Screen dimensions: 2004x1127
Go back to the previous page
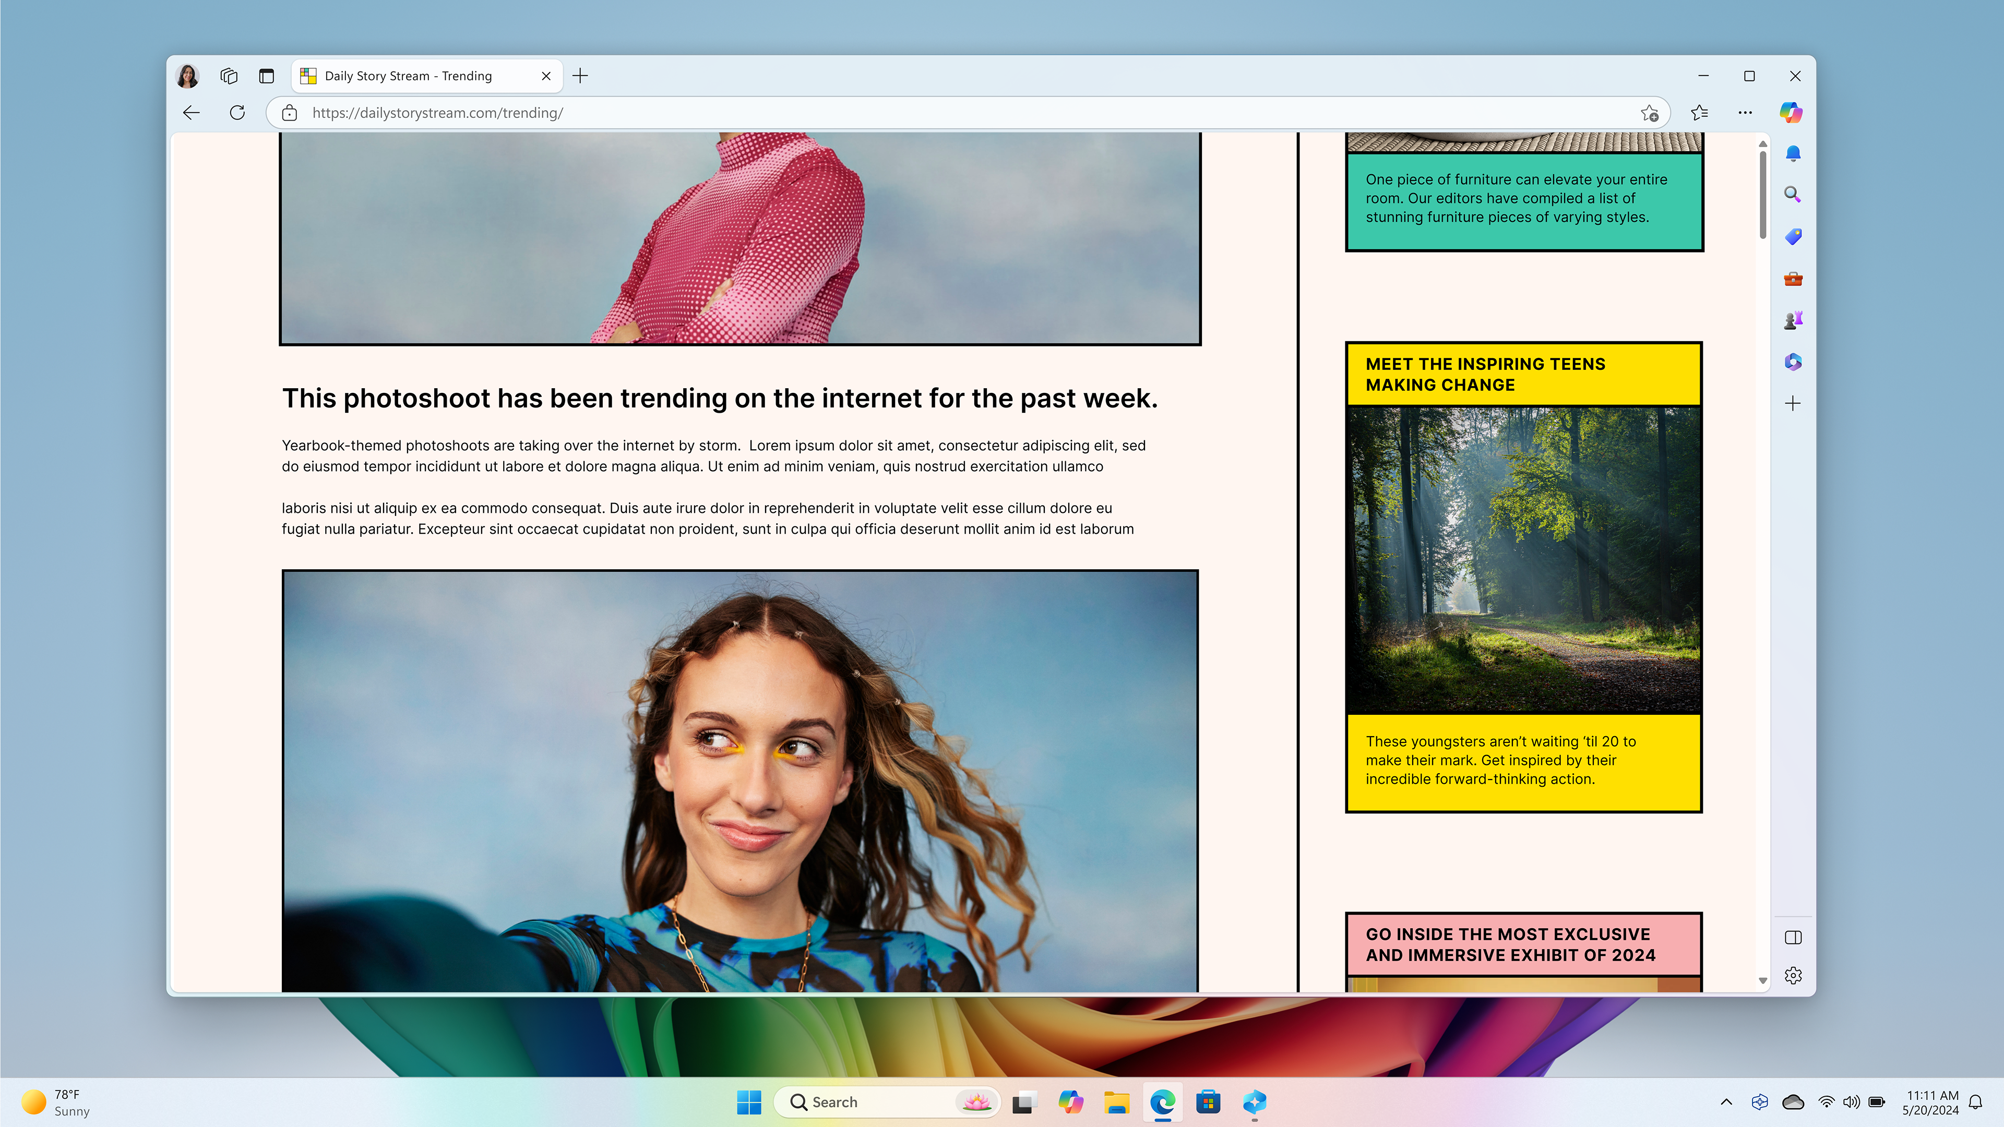pyautogui.click(x=192, y=113)
